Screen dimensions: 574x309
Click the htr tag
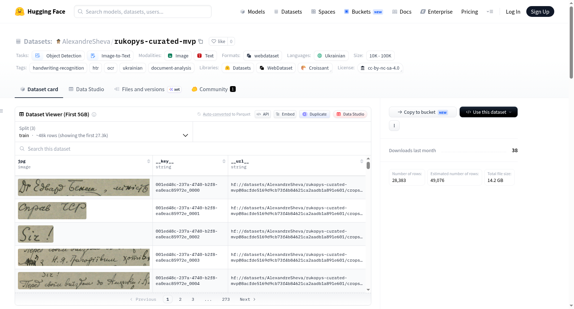click(x=95, y=68)
